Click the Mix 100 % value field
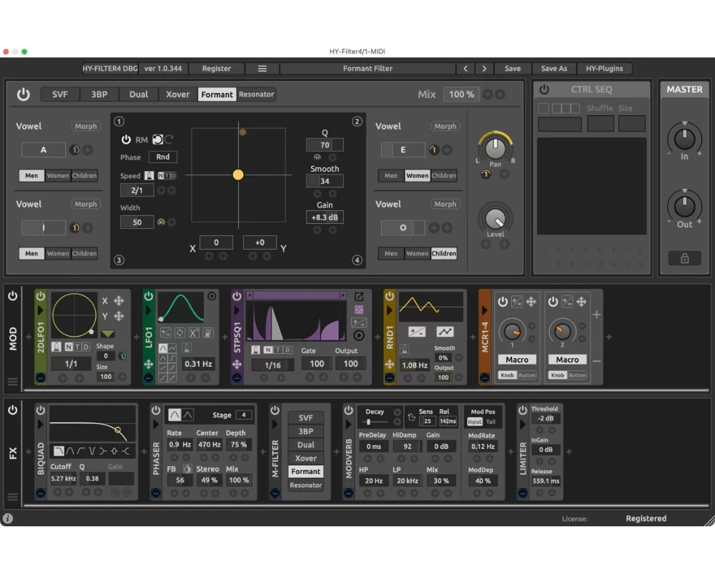Image resolution: width=715 pixels, height=572 pixels. click(461, 94)
